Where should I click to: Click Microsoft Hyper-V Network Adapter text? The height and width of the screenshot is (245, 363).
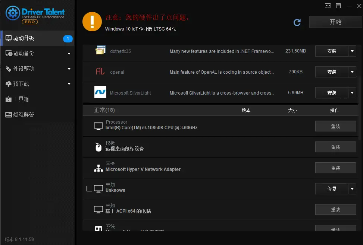143,169
